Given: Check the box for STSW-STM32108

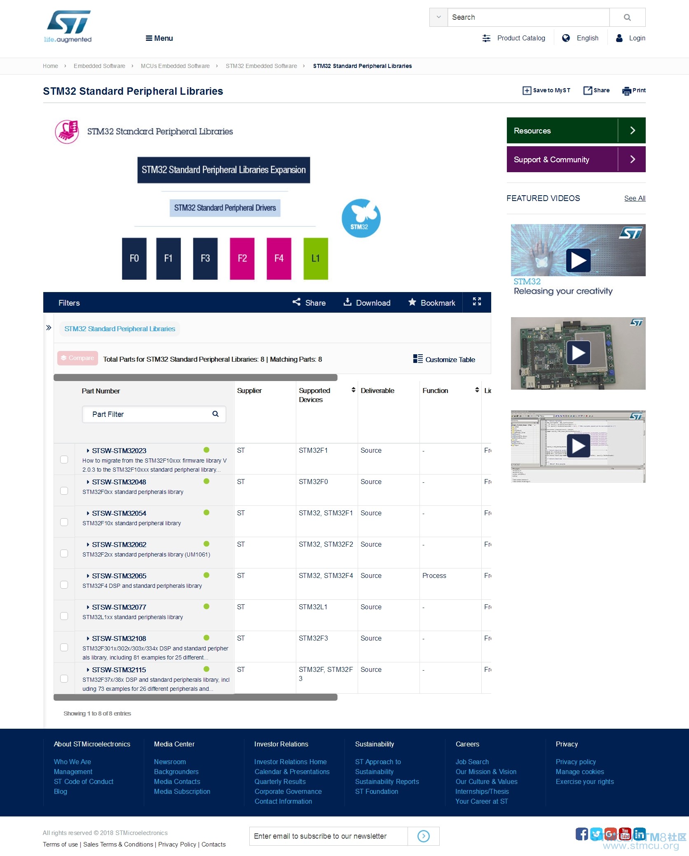Looking at the screenshot, I should tap(64, 647).
